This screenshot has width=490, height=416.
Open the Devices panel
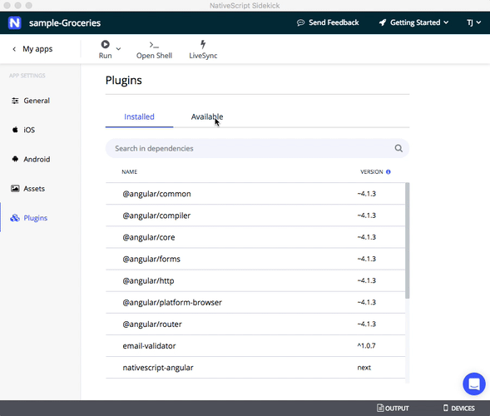[458, 408]
